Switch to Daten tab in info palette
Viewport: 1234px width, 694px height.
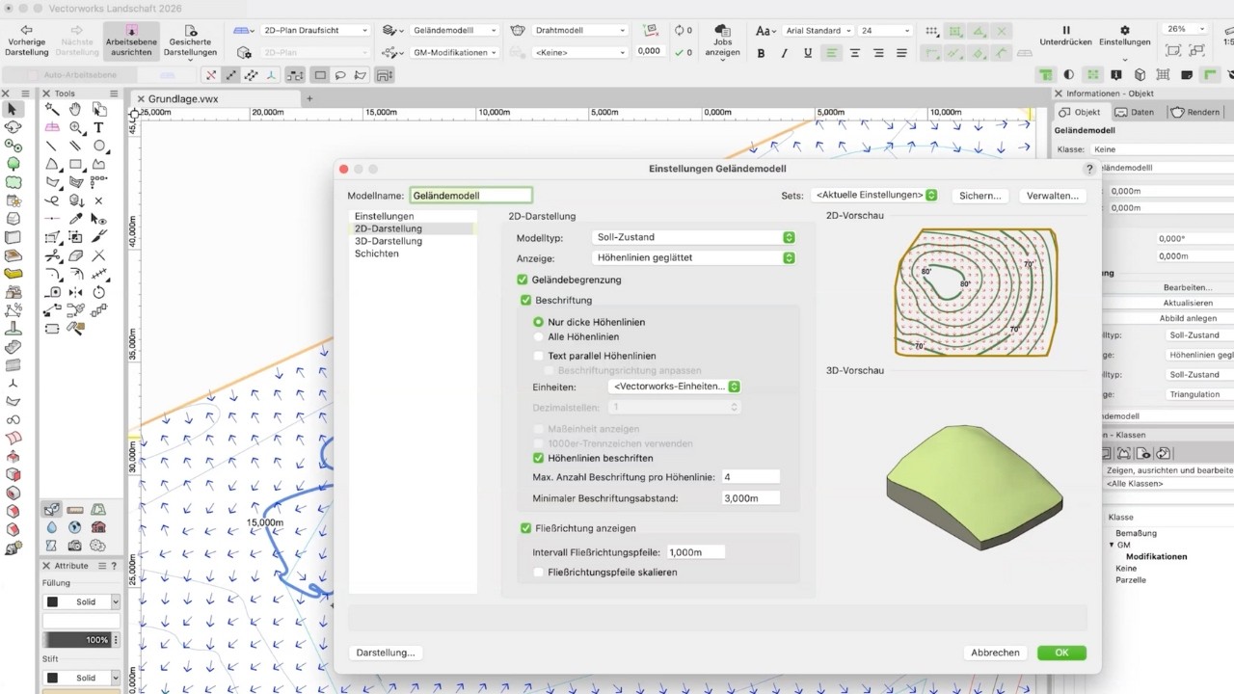(x=1135, y=112)
